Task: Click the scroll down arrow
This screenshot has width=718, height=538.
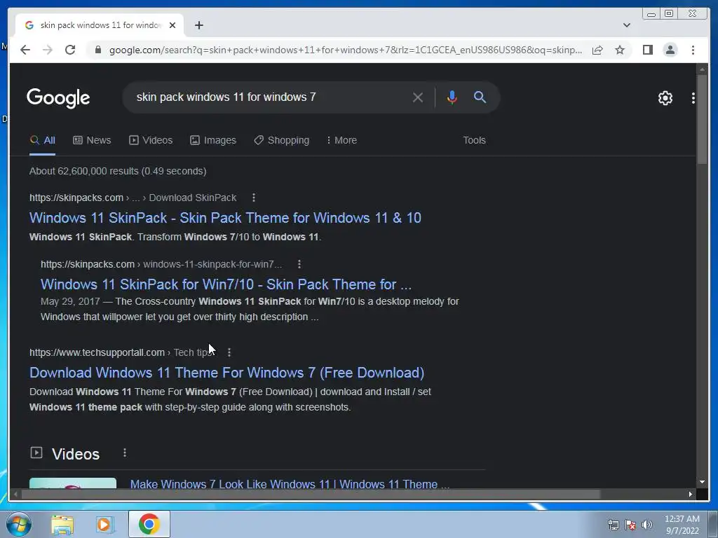Action: (x=702, y=482)
